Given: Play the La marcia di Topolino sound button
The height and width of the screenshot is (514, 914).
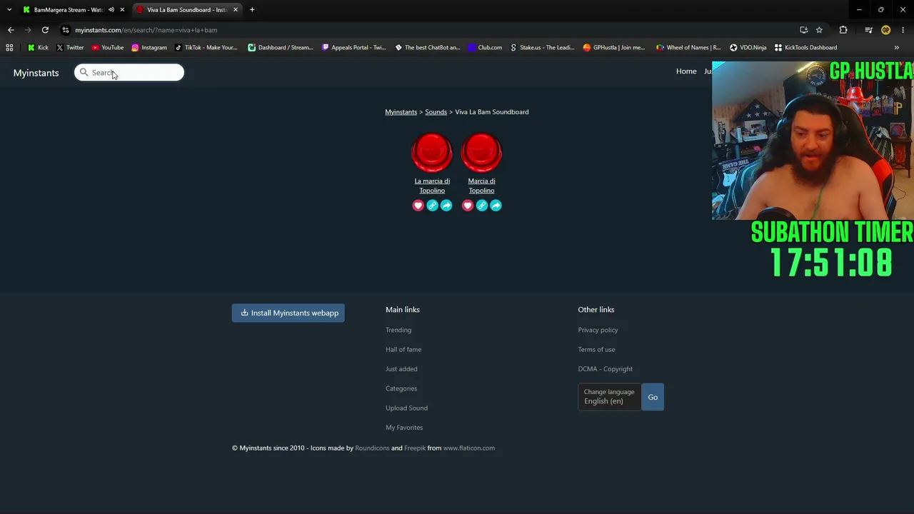Looking at the screenshot, I should (x=432, y=152).
